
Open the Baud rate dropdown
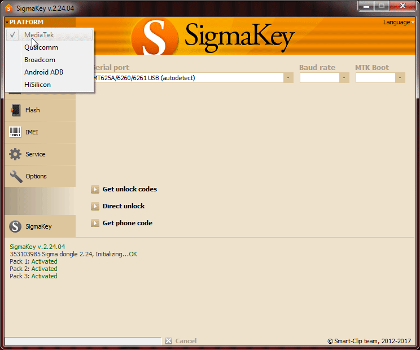(344, 78)
